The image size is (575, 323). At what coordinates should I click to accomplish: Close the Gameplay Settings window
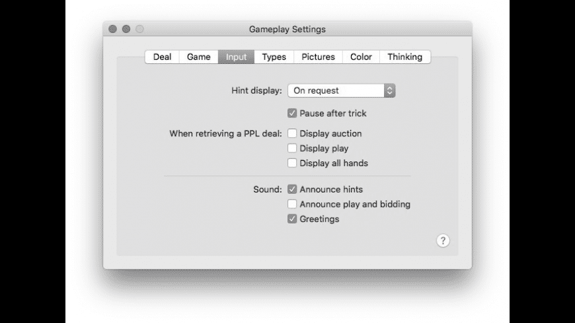click(x=112, y=29)
